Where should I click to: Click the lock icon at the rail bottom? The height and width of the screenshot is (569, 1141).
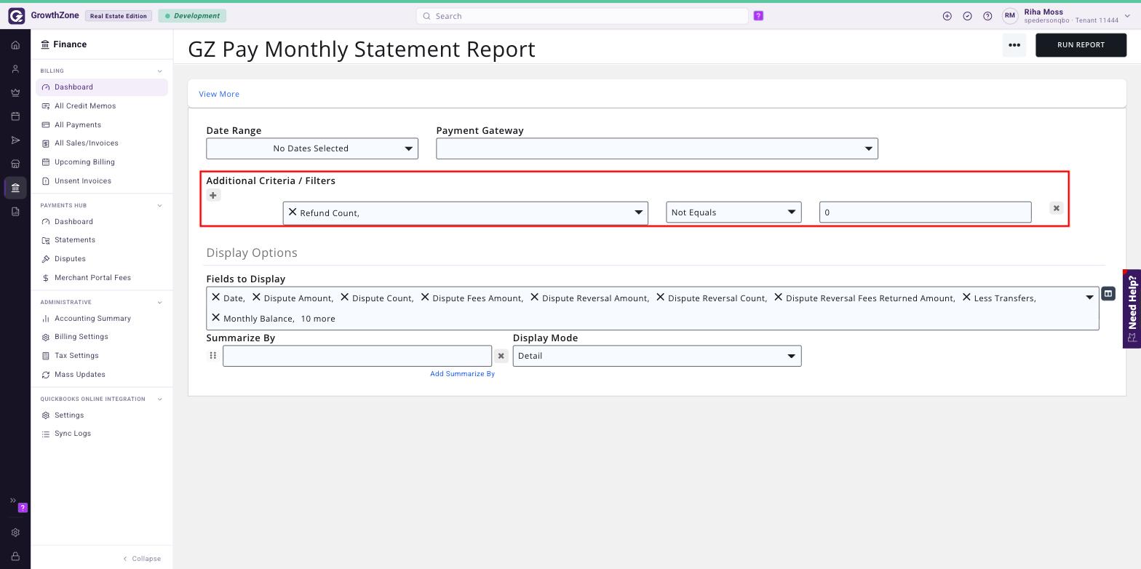(15, 557)
